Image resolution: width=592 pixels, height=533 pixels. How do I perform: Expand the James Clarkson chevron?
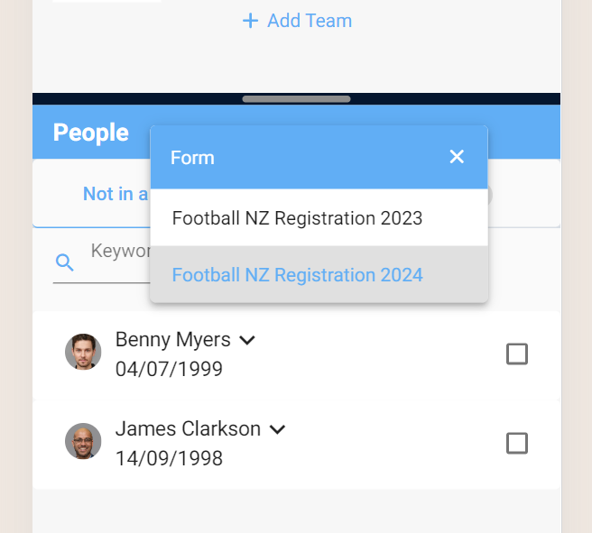(278, 429)
